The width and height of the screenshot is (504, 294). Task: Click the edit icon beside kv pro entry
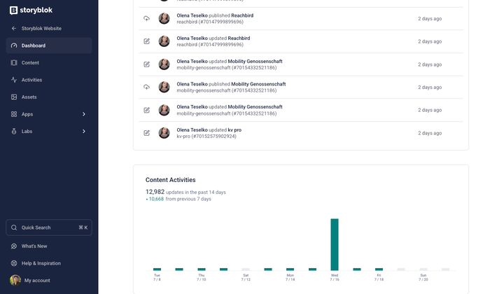146,133
